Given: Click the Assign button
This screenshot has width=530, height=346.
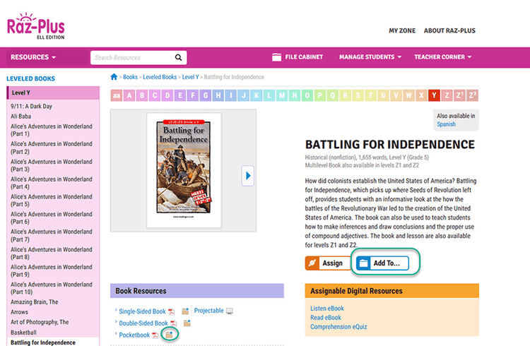Looking at the screenshot, I should (x=328, y=263).
